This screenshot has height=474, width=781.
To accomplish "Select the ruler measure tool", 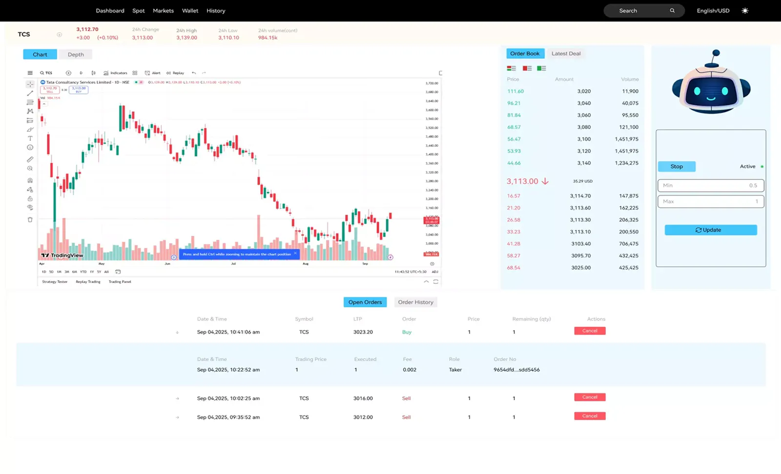I will (x=30, y=159).
